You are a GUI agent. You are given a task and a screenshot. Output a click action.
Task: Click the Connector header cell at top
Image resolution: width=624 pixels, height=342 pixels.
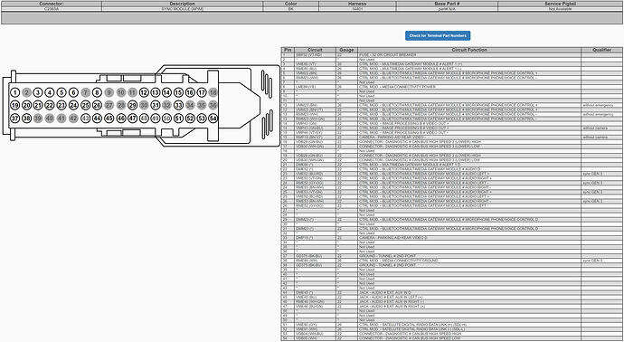[51, 4]
